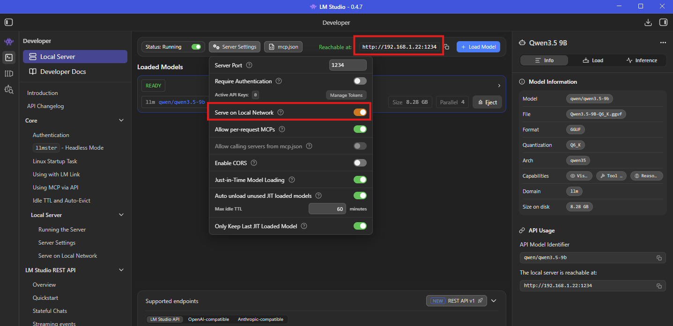Click help icon beside Server Port

[x=249, y=65]
